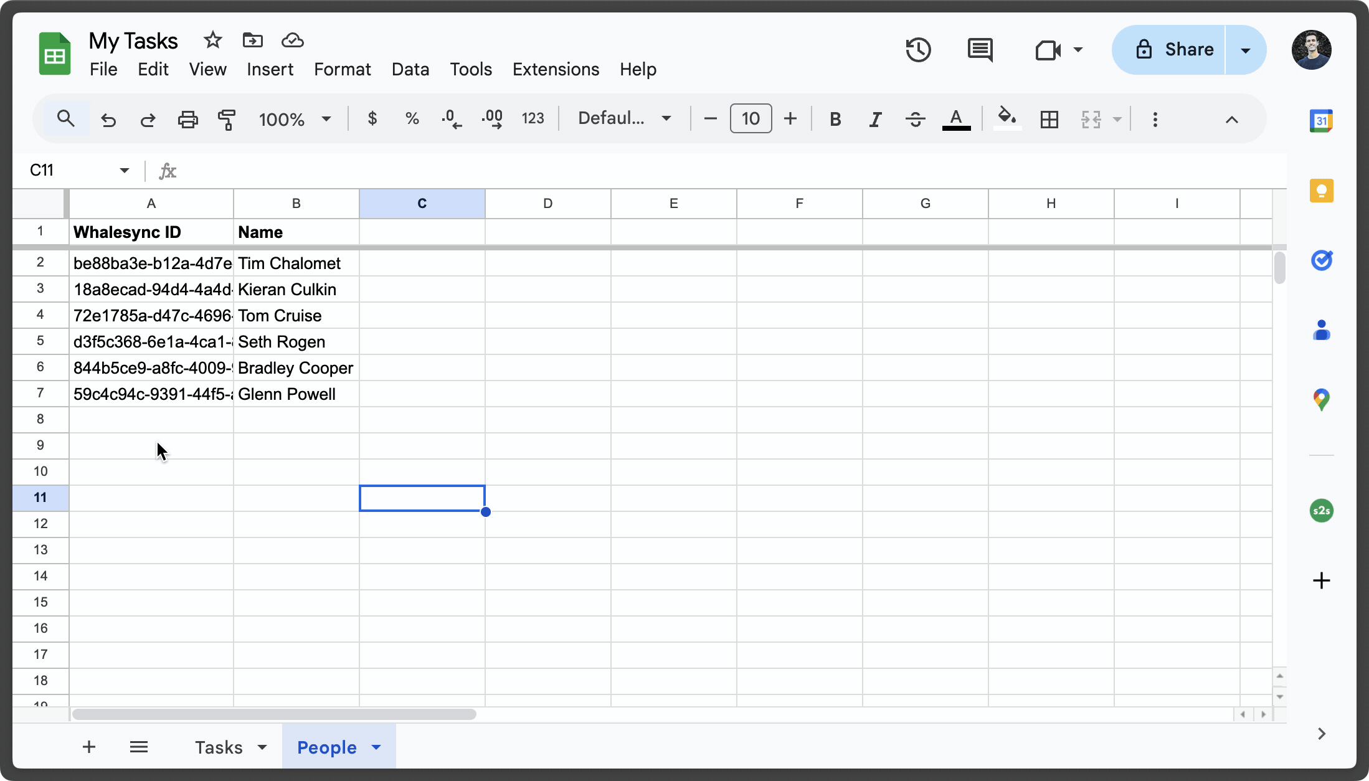This screenshot has width=1369, height=781.
Task: Click the print icon
Action: click(x=187, y=119)
